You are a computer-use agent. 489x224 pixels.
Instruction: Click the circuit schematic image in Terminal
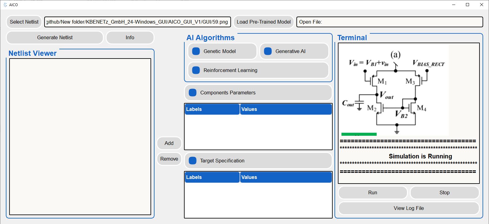[395, 89]
